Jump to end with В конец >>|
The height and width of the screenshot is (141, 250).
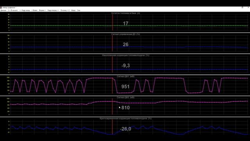[65, 11]
